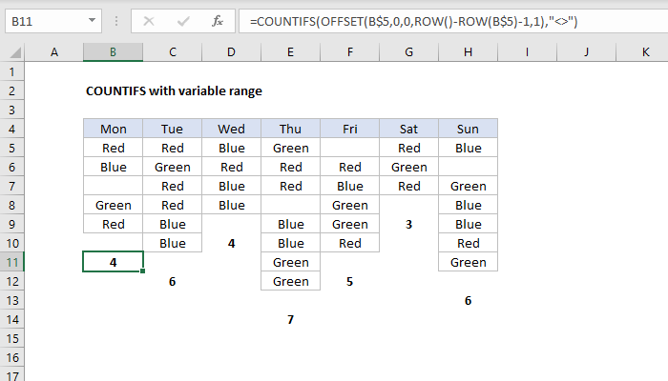
Task: Click the Enter checkmark icon in formula bar
Action: coord(183,19)
